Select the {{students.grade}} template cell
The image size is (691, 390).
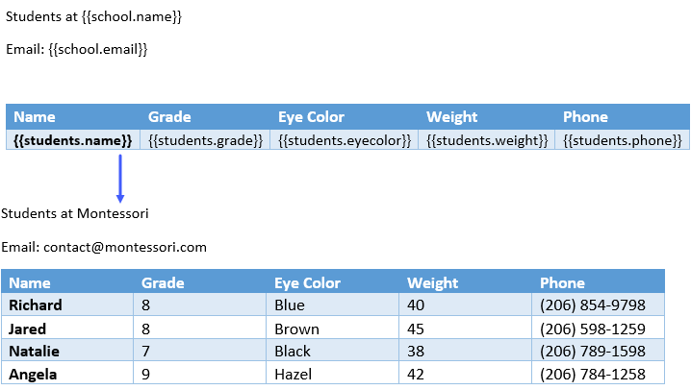click(x=205, y=140)
